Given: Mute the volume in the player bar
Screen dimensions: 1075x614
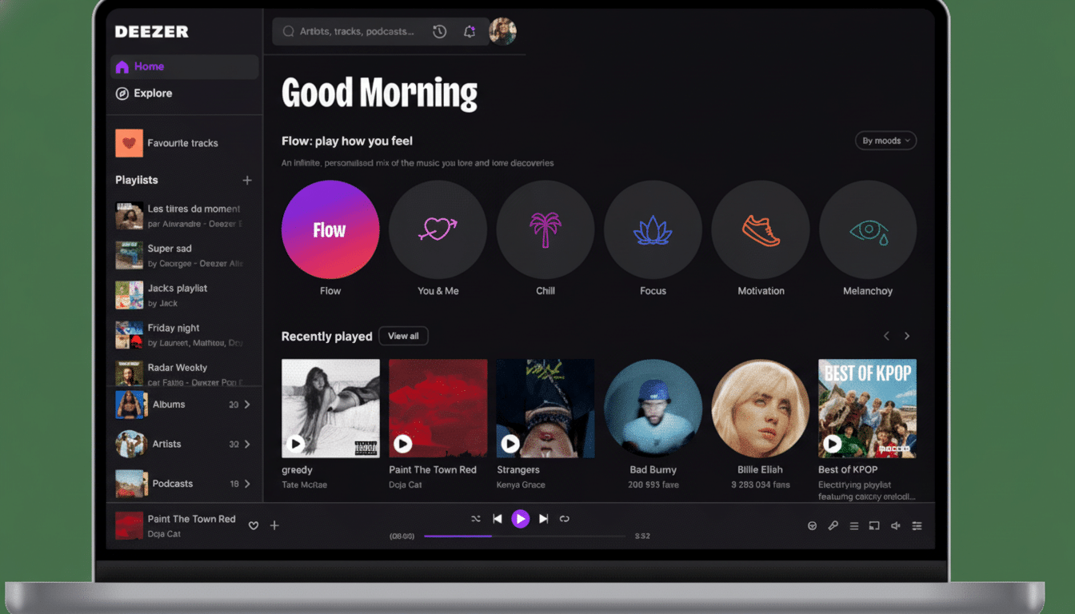Looking at the screenshot, I should pyautogui.click(x=896, y=525).
